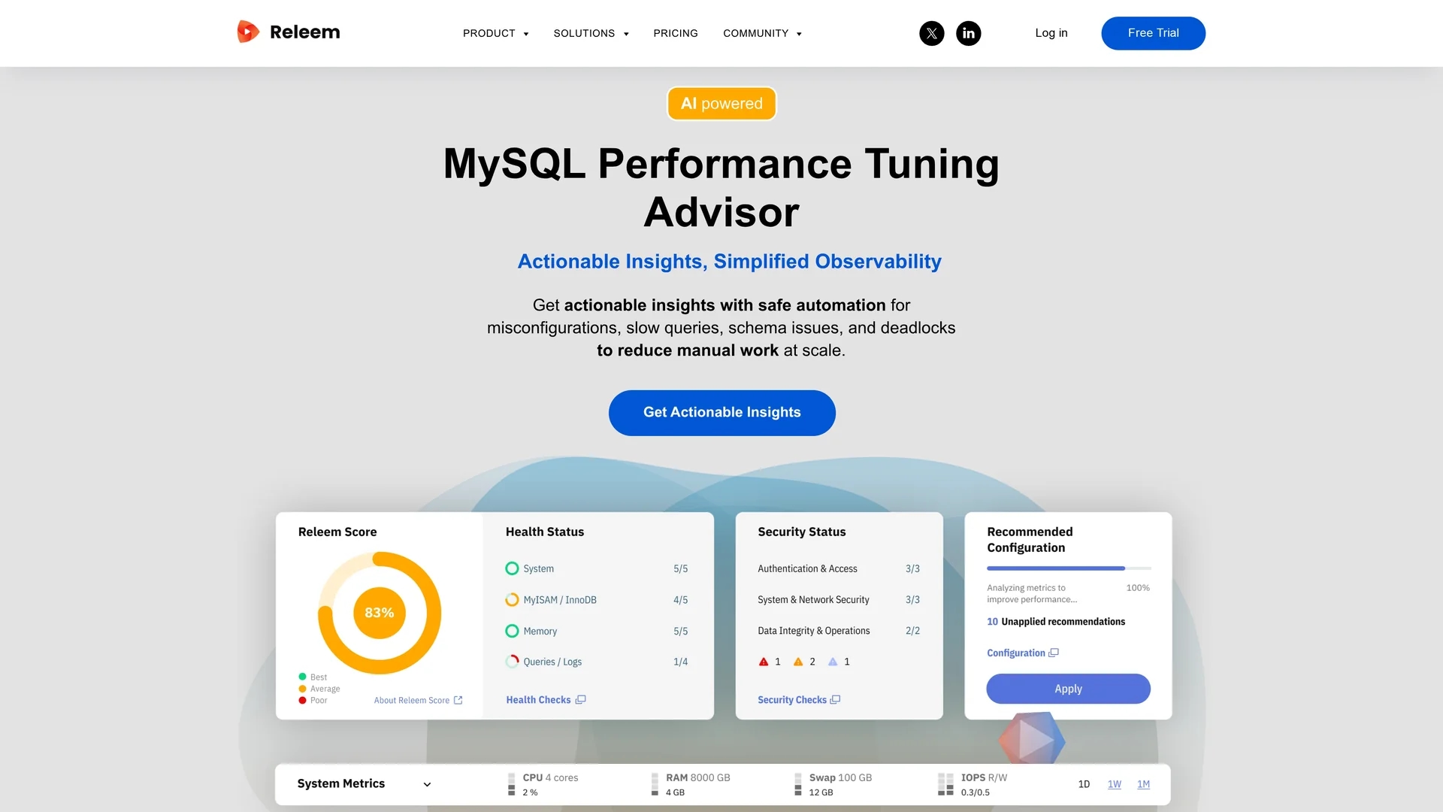Click the orange warning triangle
Viewport: 1443px width, 812px height.
(798, 662)
